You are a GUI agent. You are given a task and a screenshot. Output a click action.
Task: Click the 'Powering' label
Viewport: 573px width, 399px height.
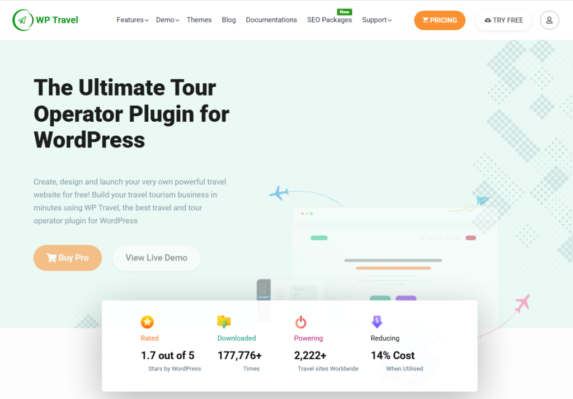point(308,338)
